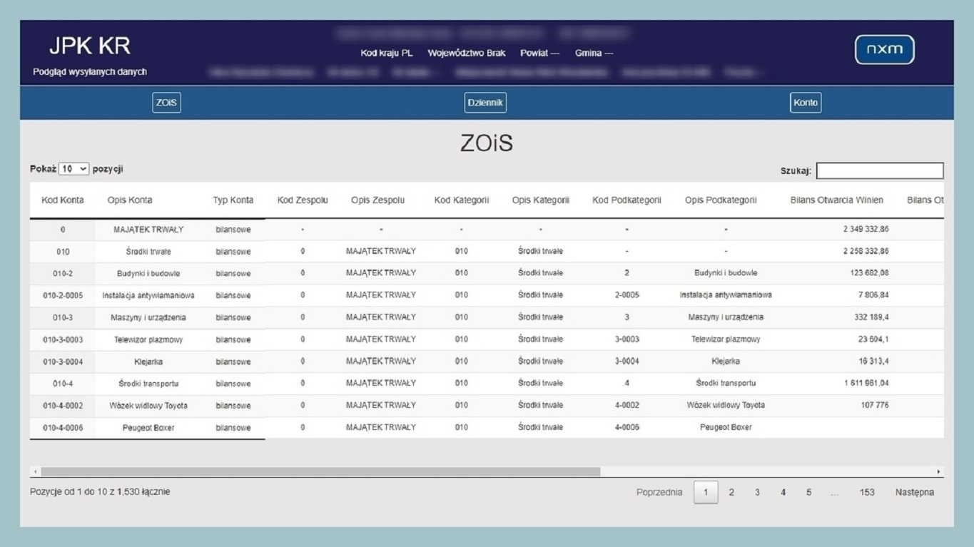Focus the Szukaj search field
Viewport: 974px width, 547px height.
(879, 171)
